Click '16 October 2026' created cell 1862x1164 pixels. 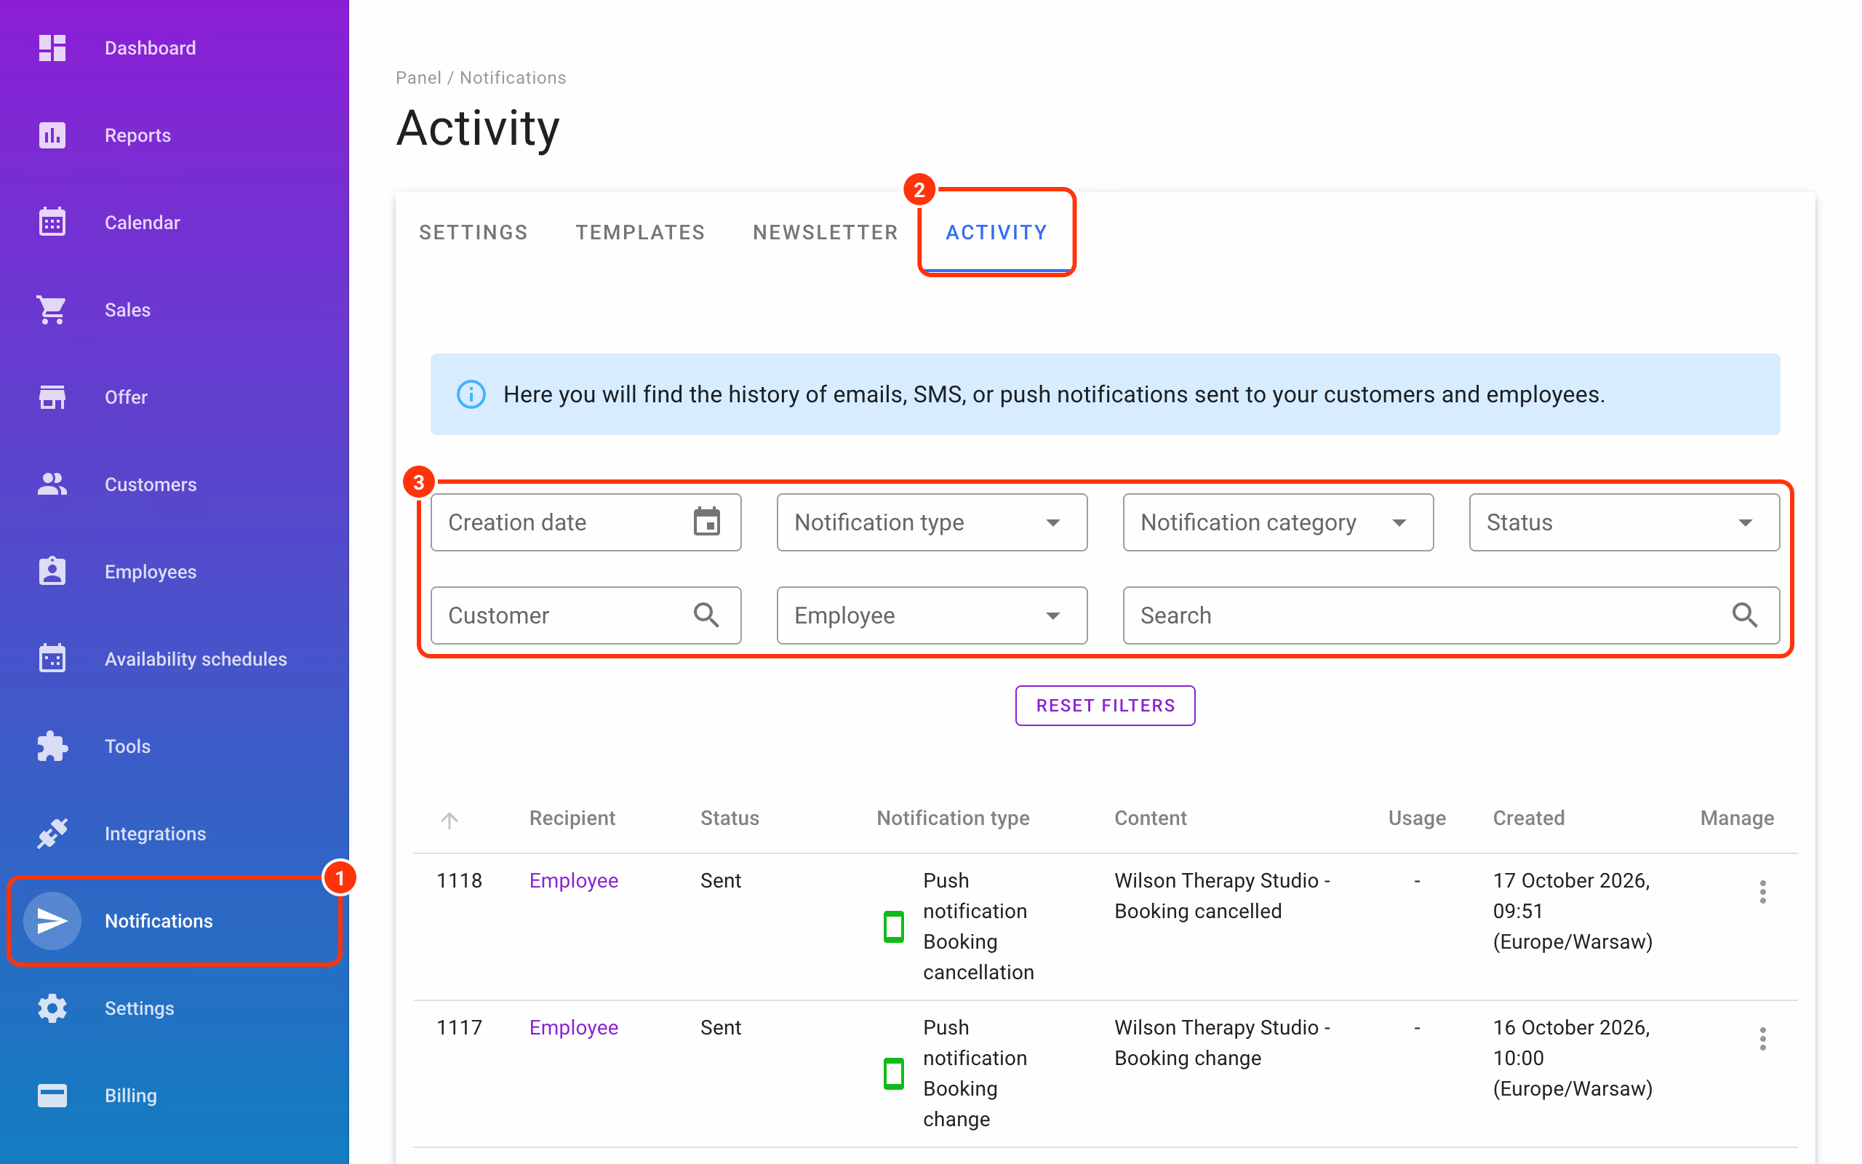pos(1573,1058)
